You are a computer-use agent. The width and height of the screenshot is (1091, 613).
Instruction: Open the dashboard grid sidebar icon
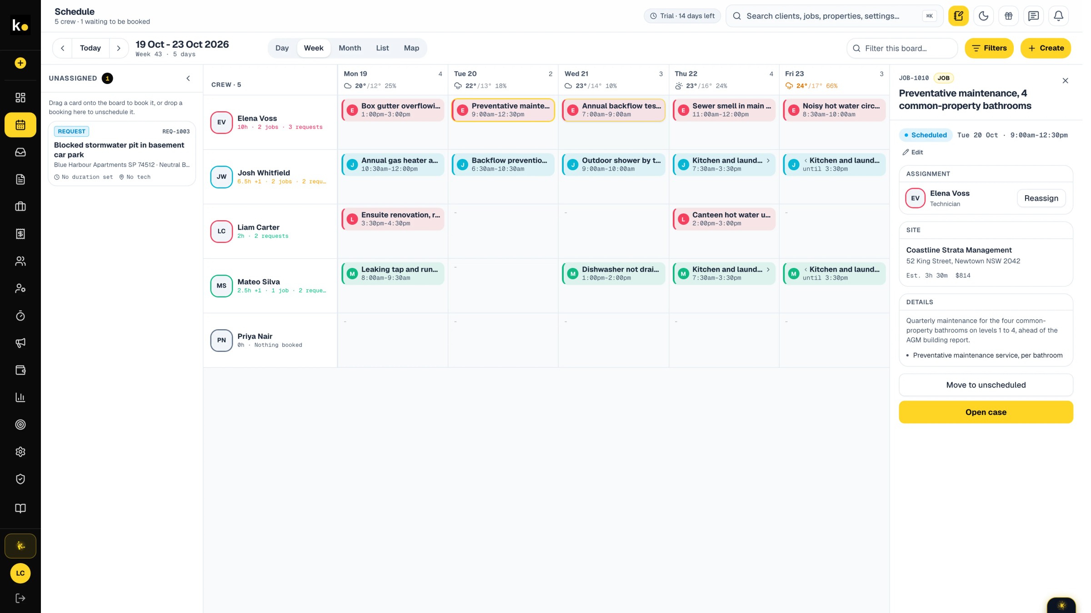tap(20, 98)
